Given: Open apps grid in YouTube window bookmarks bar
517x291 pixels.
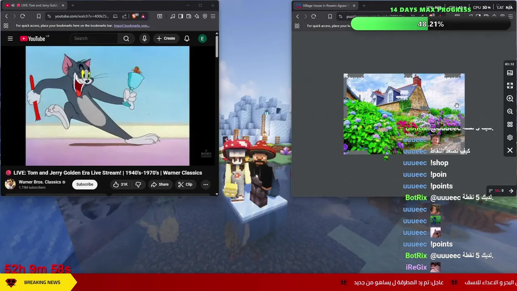Looking at the screenshot, I should (6, 25).
